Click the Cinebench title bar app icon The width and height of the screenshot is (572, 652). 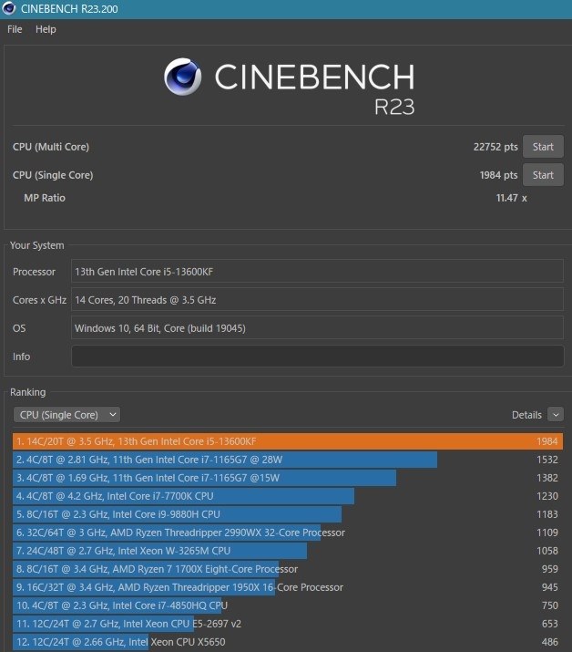[9, 8]
